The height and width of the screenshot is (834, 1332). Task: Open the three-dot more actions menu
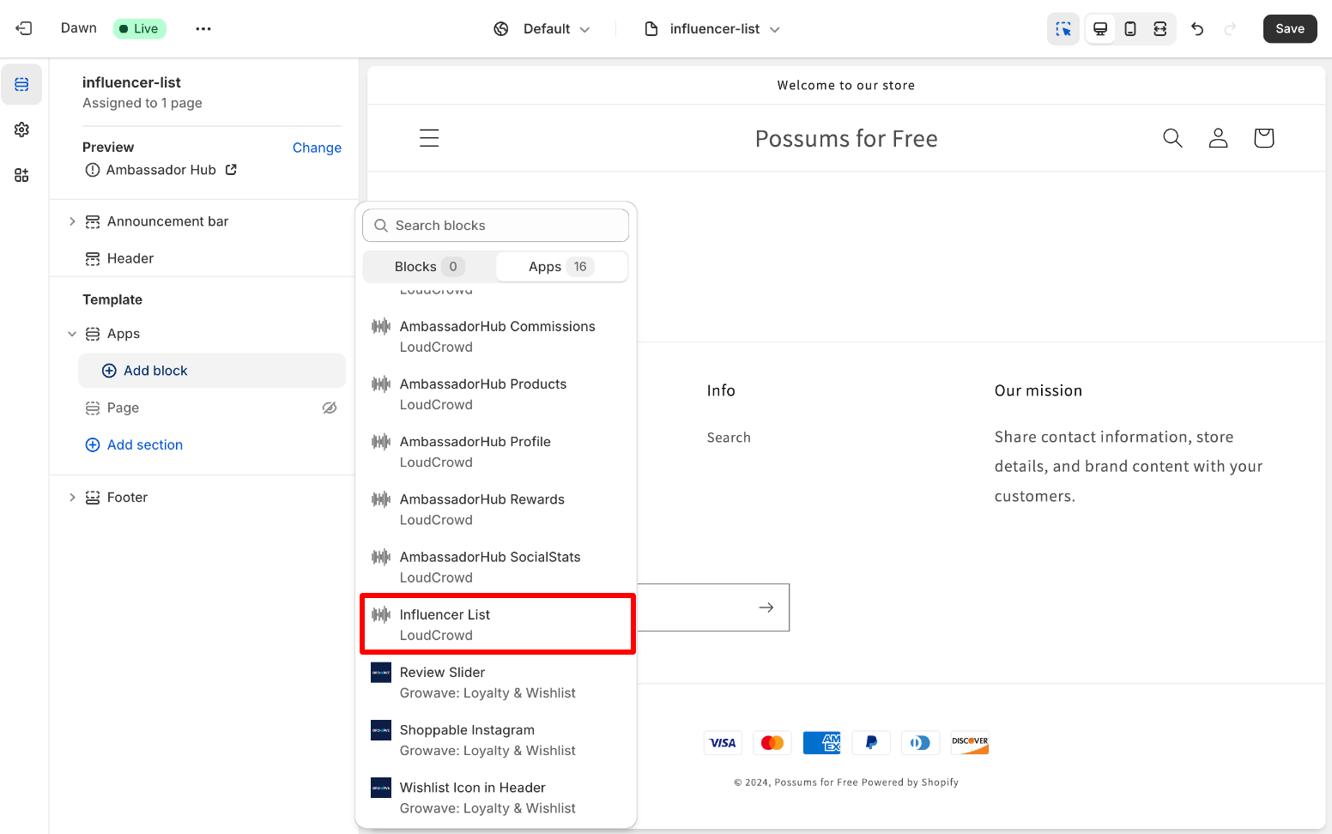tap(203, 28)
